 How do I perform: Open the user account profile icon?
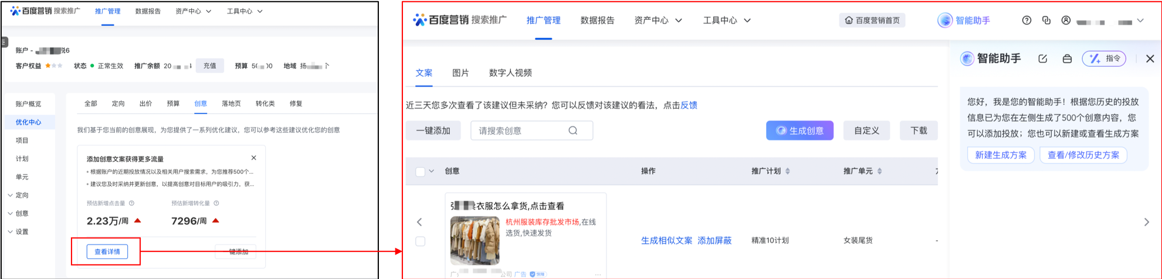[x=1066, y=20]
